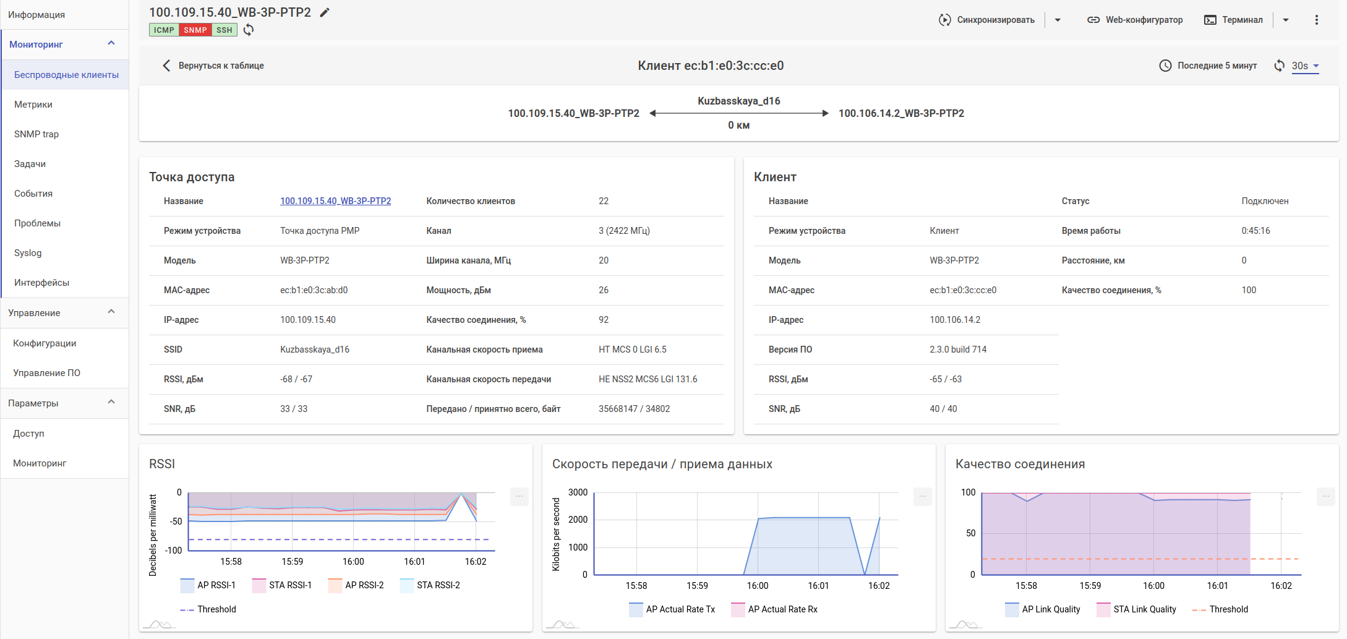Screen dimensions: 1347x639
Task: Open link quality chart options menu
Action: coord(1325,496)
